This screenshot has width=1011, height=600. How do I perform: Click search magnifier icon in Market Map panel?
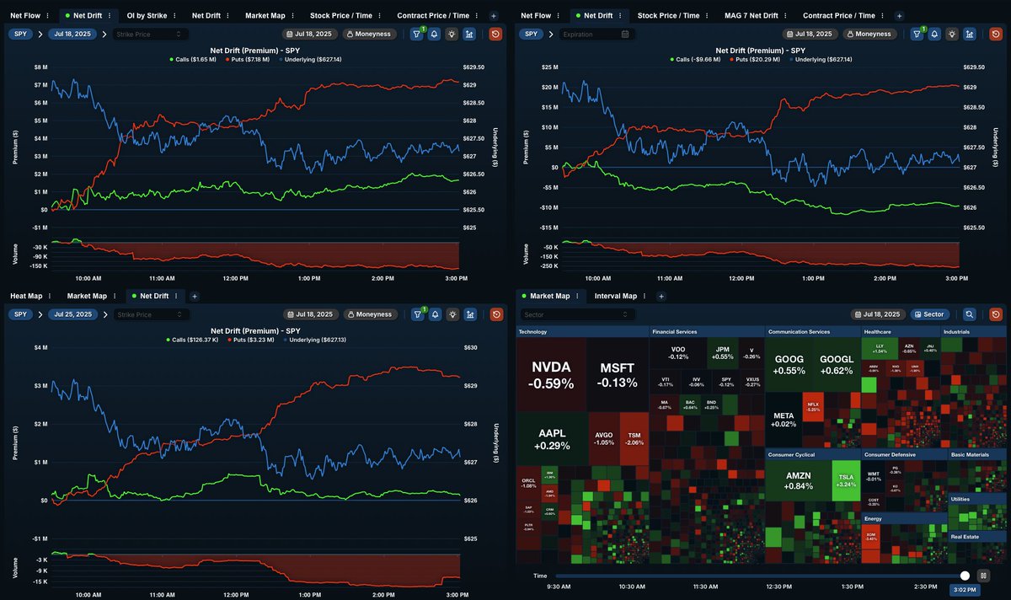970,314
